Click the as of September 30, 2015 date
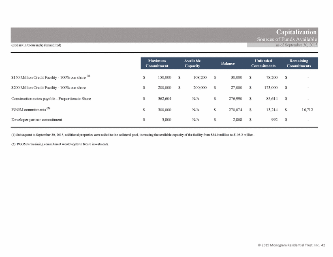This screenshot has height=257, width=333. coord(297,45)
